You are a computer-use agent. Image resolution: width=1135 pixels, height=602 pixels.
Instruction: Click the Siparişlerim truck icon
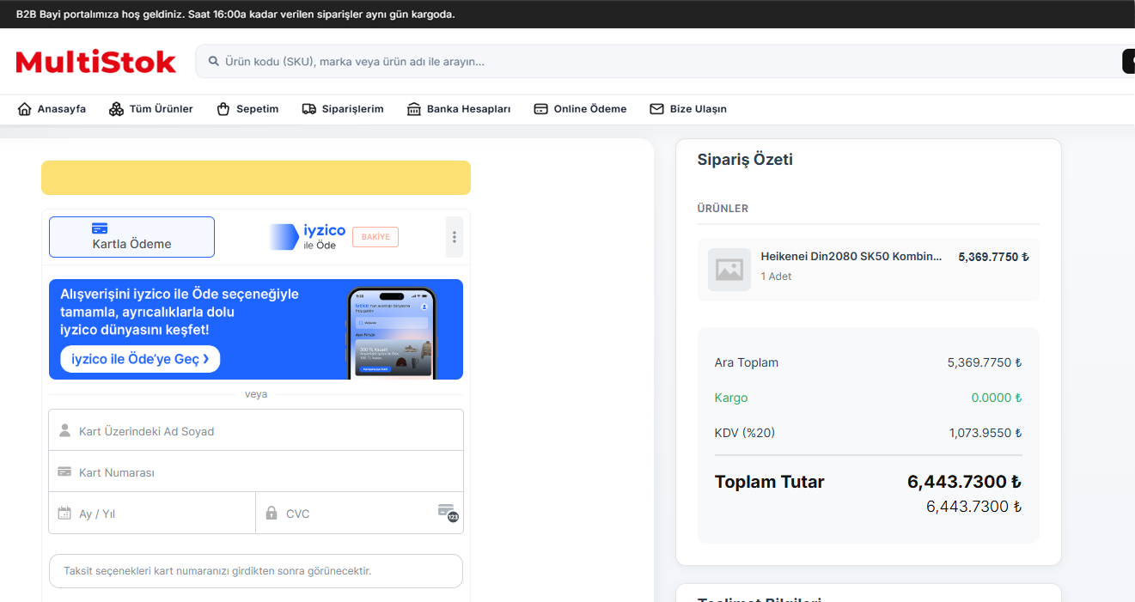(x=308, y=109)
